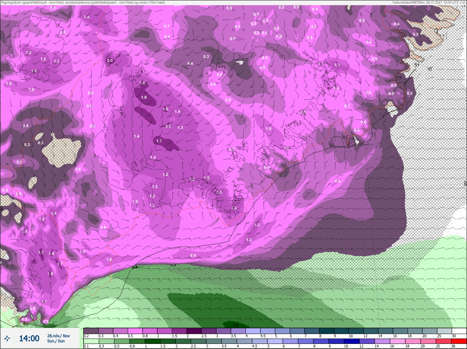Click the date text '28.nóv./ Nov'
This screenshot has height=349, width=467.
click(58, 336)
